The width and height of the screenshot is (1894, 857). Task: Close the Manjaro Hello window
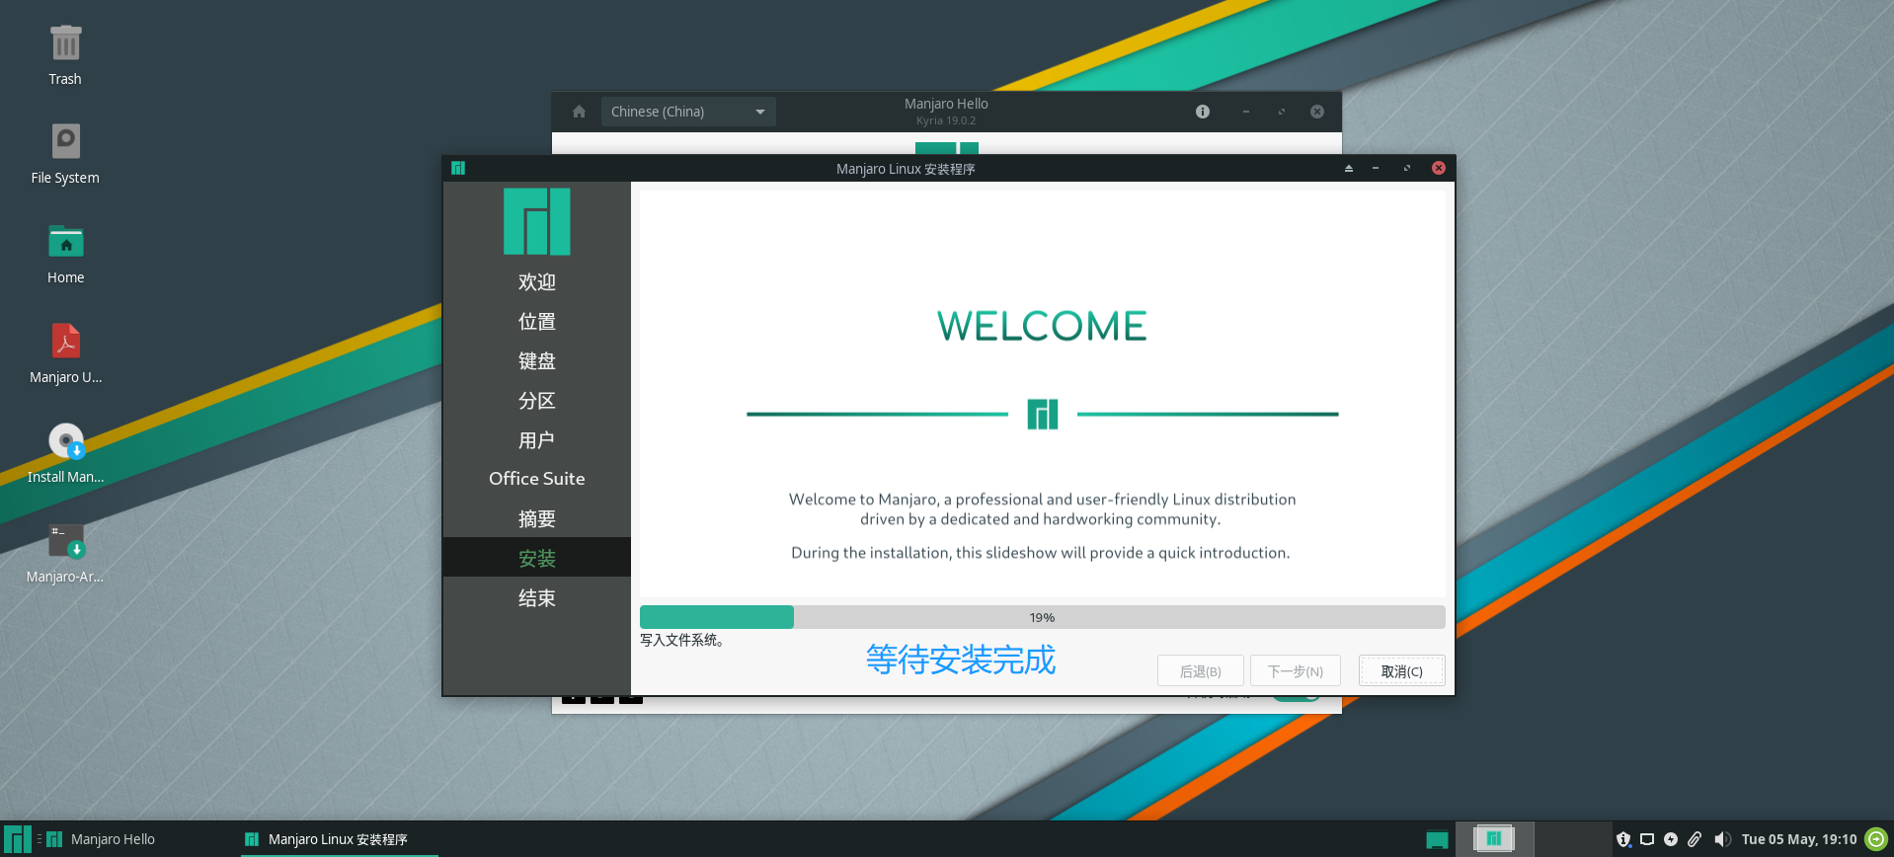click(1317, 112)
